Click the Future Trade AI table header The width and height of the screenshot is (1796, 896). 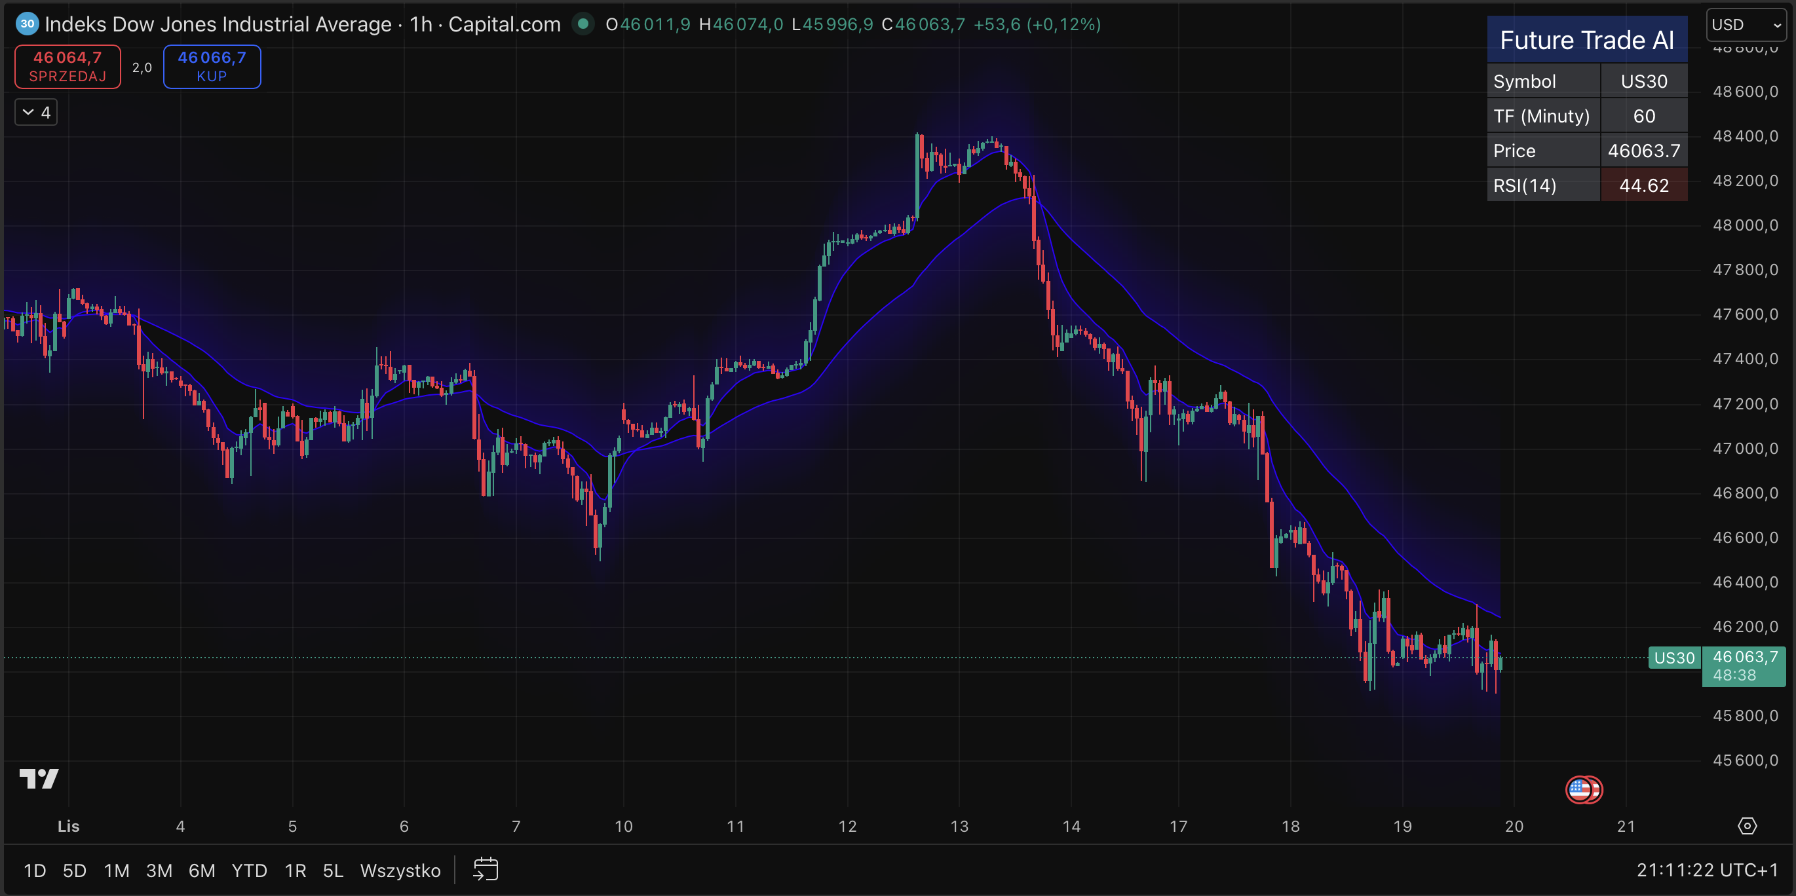coord(1587,41)
